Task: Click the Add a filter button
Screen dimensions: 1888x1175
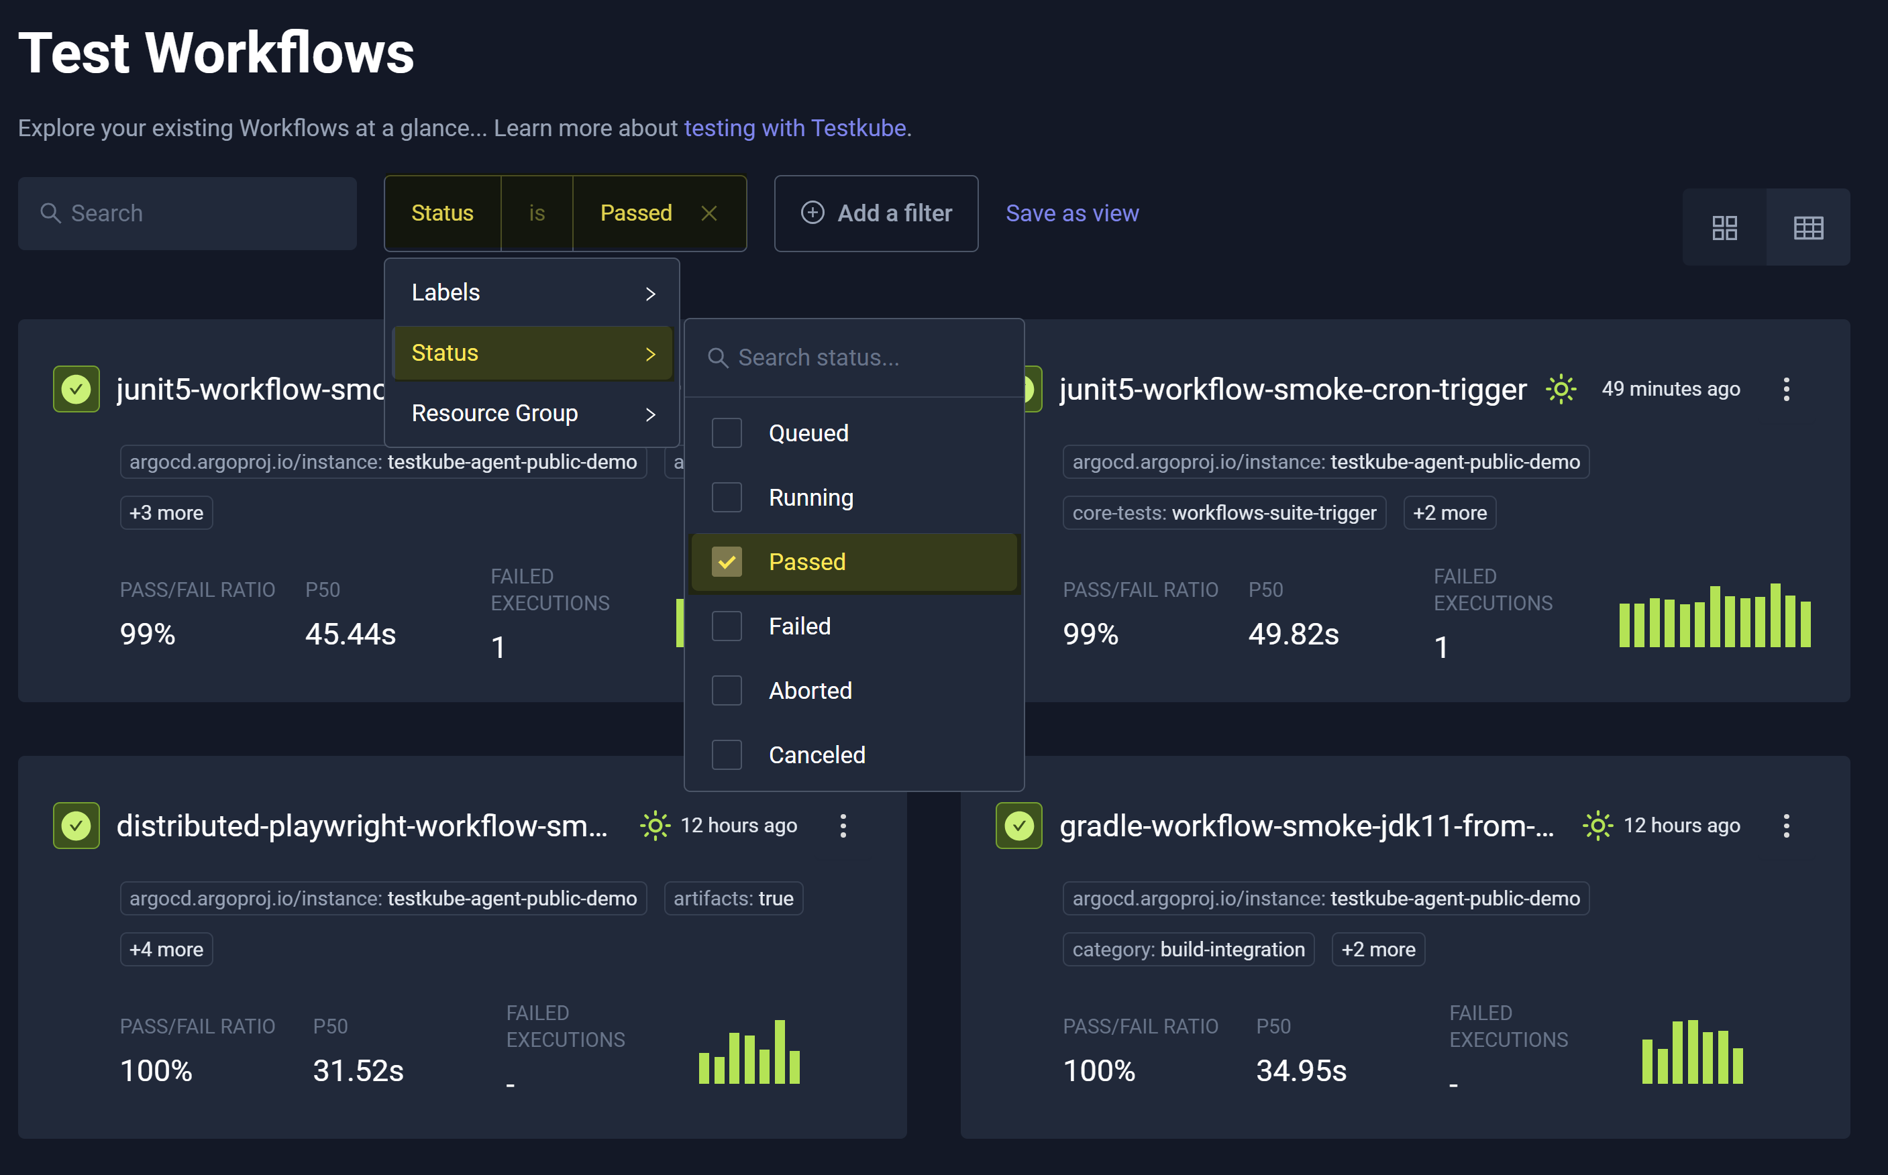Action: click(876, 213)
